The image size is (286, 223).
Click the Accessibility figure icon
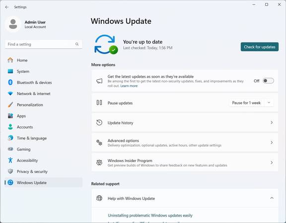click(x=10, y=160)
